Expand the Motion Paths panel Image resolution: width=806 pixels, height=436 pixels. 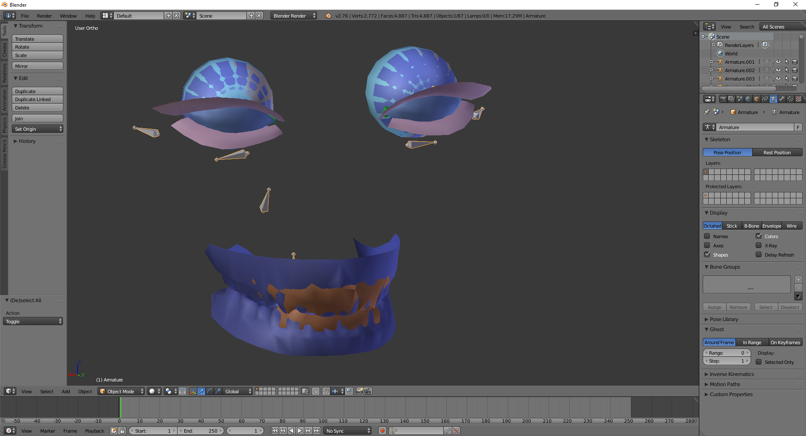pyautogui.click(x=725, y=384)
